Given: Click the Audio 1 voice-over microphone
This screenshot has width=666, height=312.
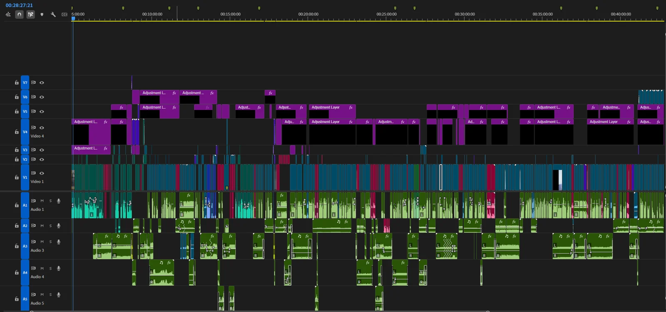Looking at the screenshot, I should tap(59, 201).
